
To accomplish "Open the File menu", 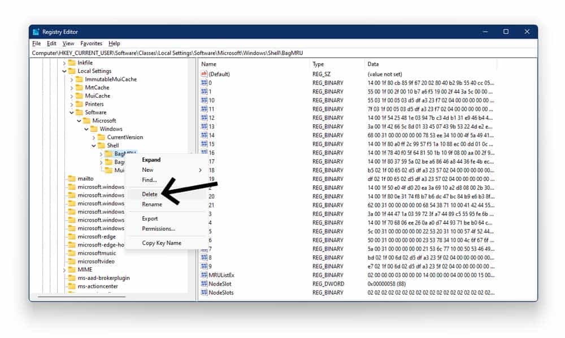I will (36, 44).
